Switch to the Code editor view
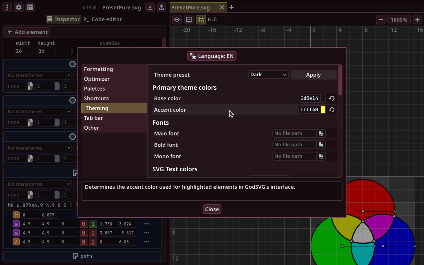Viewport: 424px width, 265px height. point(102,19)
